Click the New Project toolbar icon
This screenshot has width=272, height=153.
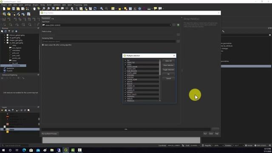point(4,8)
